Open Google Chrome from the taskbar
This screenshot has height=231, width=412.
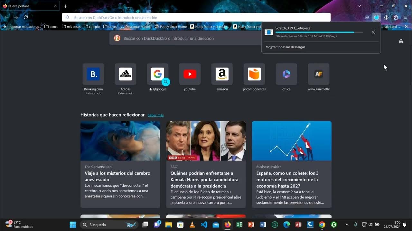click(322, 225)
